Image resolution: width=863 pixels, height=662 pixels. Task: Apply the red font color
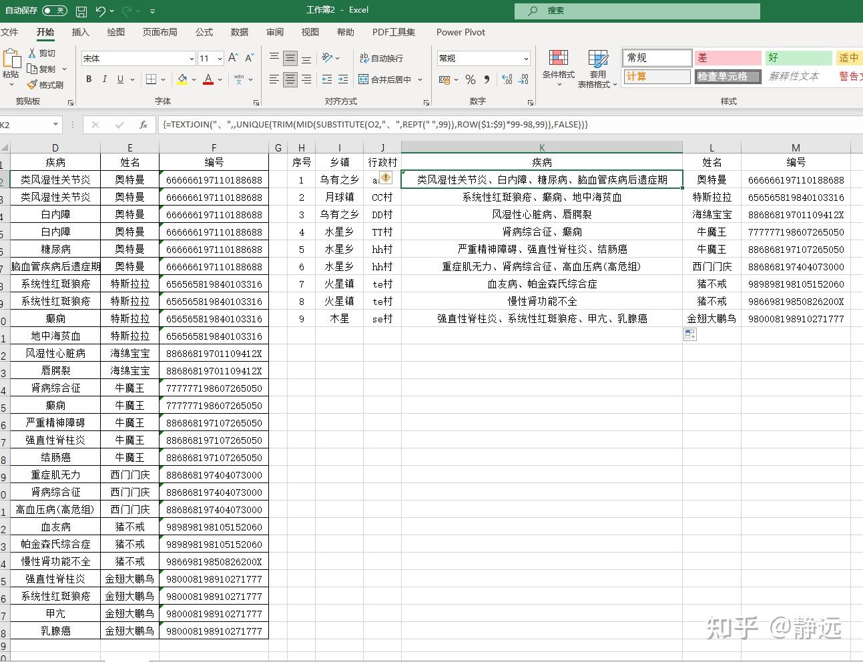[x=208, y=79]
